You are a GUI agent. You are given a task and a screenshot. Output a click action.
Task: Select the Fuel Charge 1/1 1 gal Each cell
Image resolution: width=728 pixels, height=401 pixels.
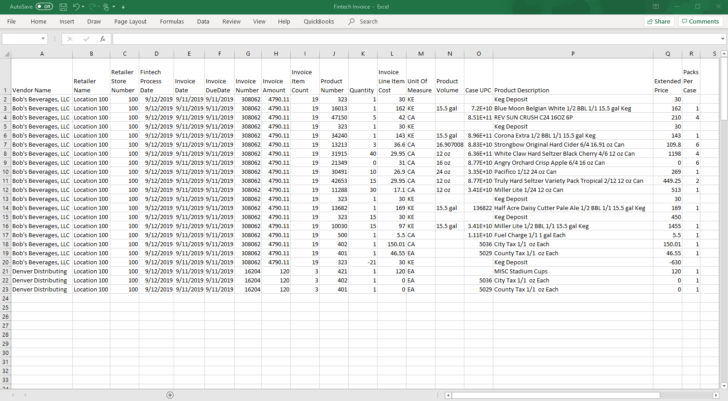point(573,235)
